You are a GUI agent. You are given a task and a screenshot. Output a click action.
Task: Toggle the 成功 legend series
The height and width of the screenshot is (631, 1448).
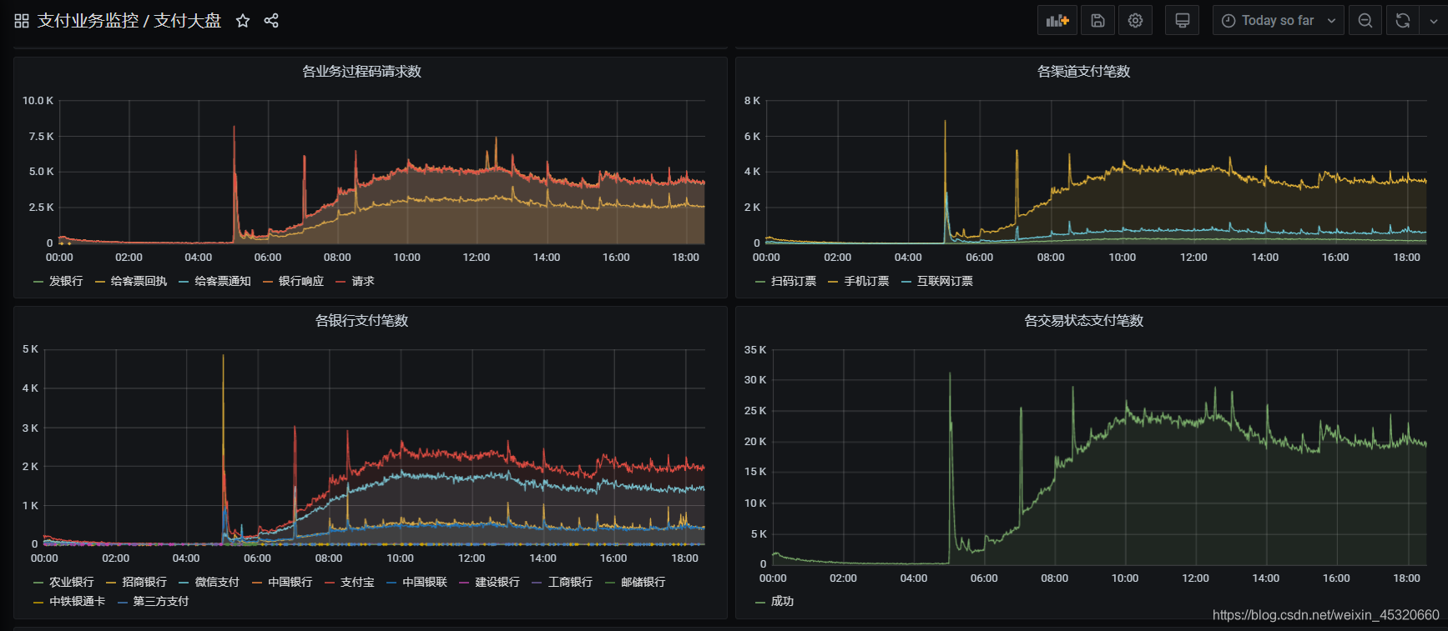(782, 602)
